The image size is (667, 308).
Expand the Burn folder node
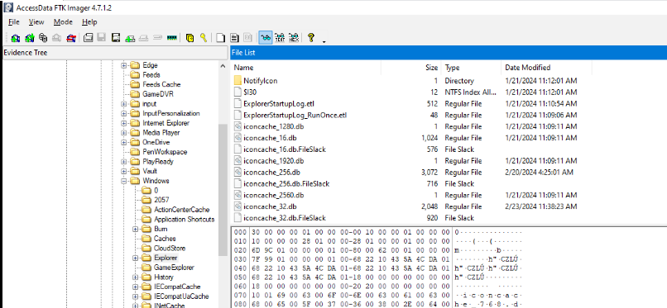136,229
